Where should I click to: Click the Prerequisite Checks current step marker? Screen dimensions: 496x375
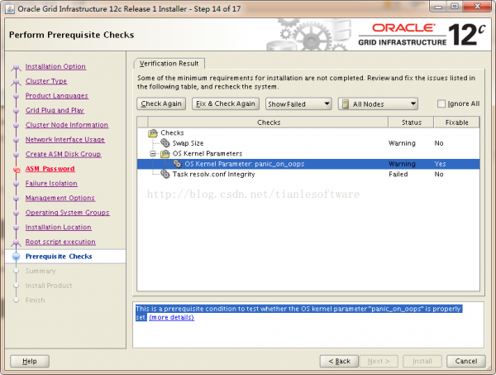pos(17,257)
